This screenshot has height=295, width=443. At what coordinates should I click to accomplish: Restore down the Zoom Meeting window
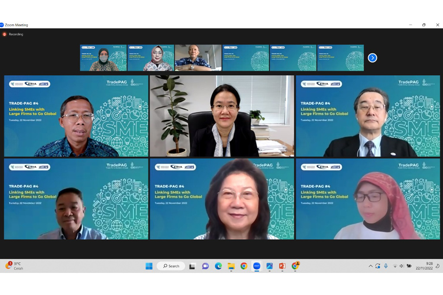(x=424, y=25)
